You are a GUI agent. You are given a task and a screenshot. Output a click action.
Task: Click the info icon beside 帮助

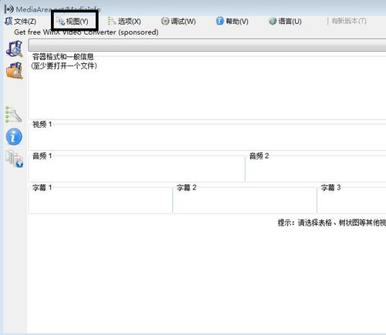pyautogui.click(x=220, y=21)
